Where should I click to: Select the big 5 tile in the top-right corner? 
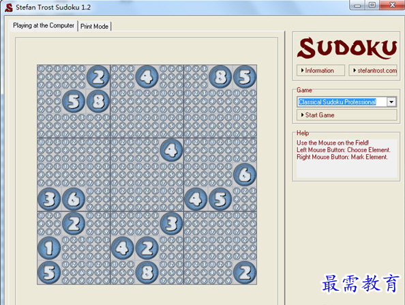245,77
